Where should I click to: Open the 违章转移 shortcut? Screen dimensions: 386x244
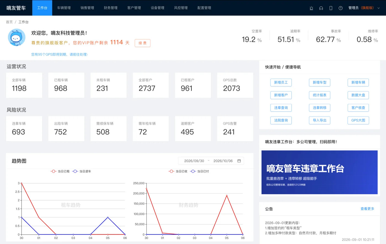(x=320, y=108)
